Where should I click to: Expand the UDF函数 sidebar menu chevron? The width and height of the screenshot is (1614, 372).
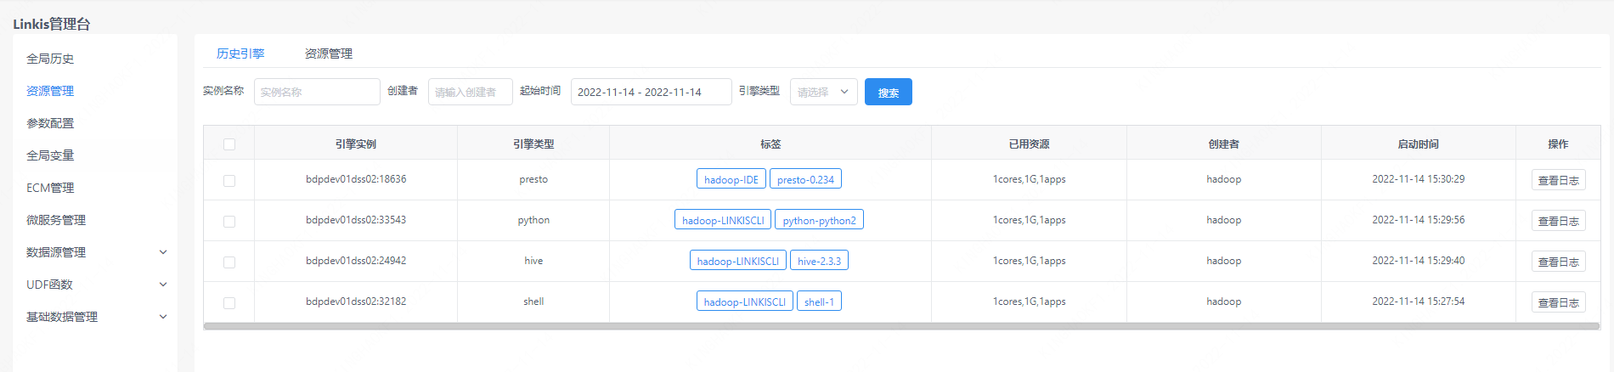point(163,285)
